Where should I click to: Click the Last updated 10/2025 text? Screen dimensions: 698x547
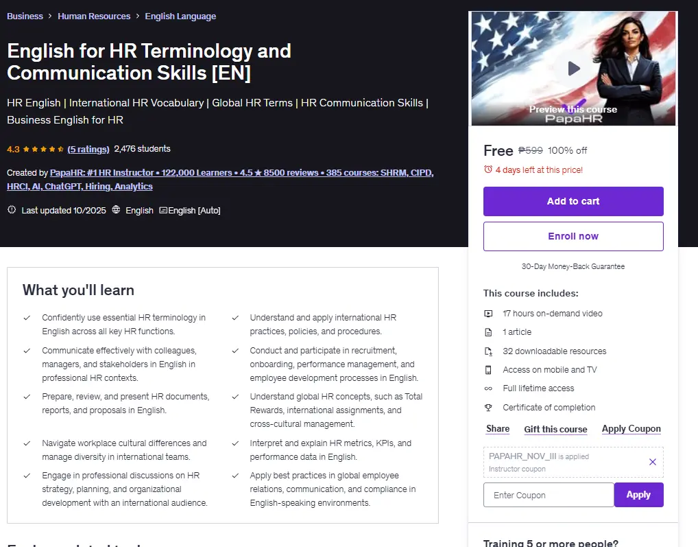click(x=64, y=210)
